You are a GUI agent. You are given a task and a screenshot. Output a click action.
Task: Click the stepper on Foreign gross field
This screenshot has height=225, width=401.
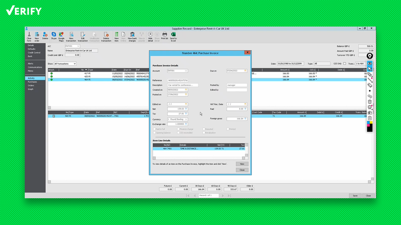point(245,118)
